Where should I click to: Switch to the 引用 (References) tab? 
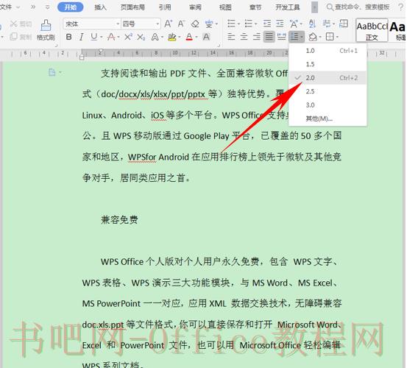click(165, 7)
